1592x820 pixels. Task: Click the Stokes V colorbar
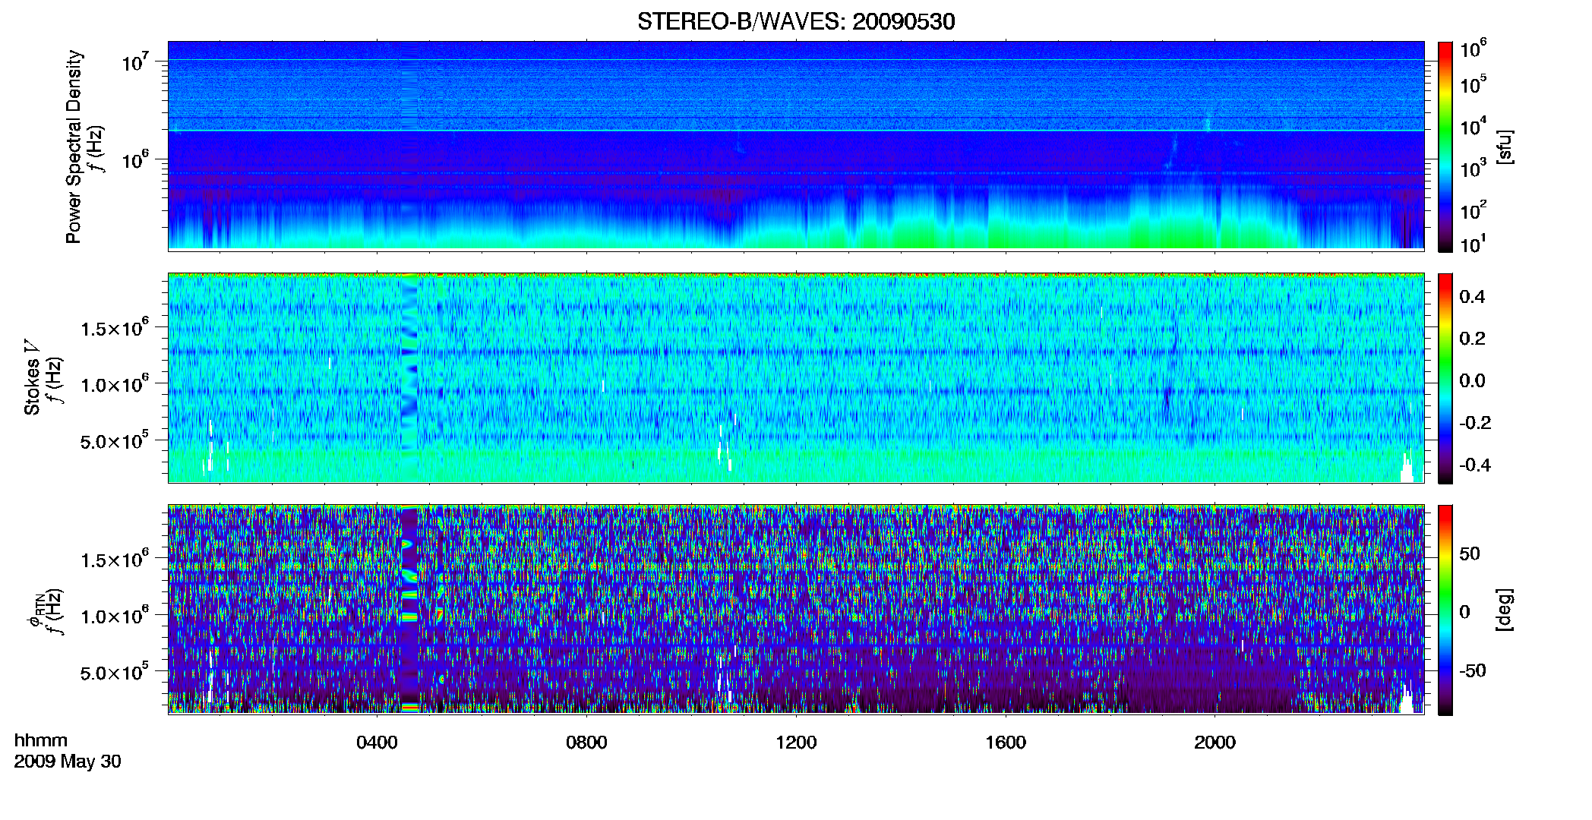(x=1445, y=378)
